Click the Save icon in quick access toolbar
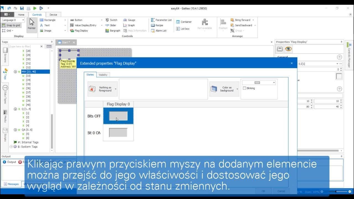The image size is (354, 199). click(x=22, y=8)
